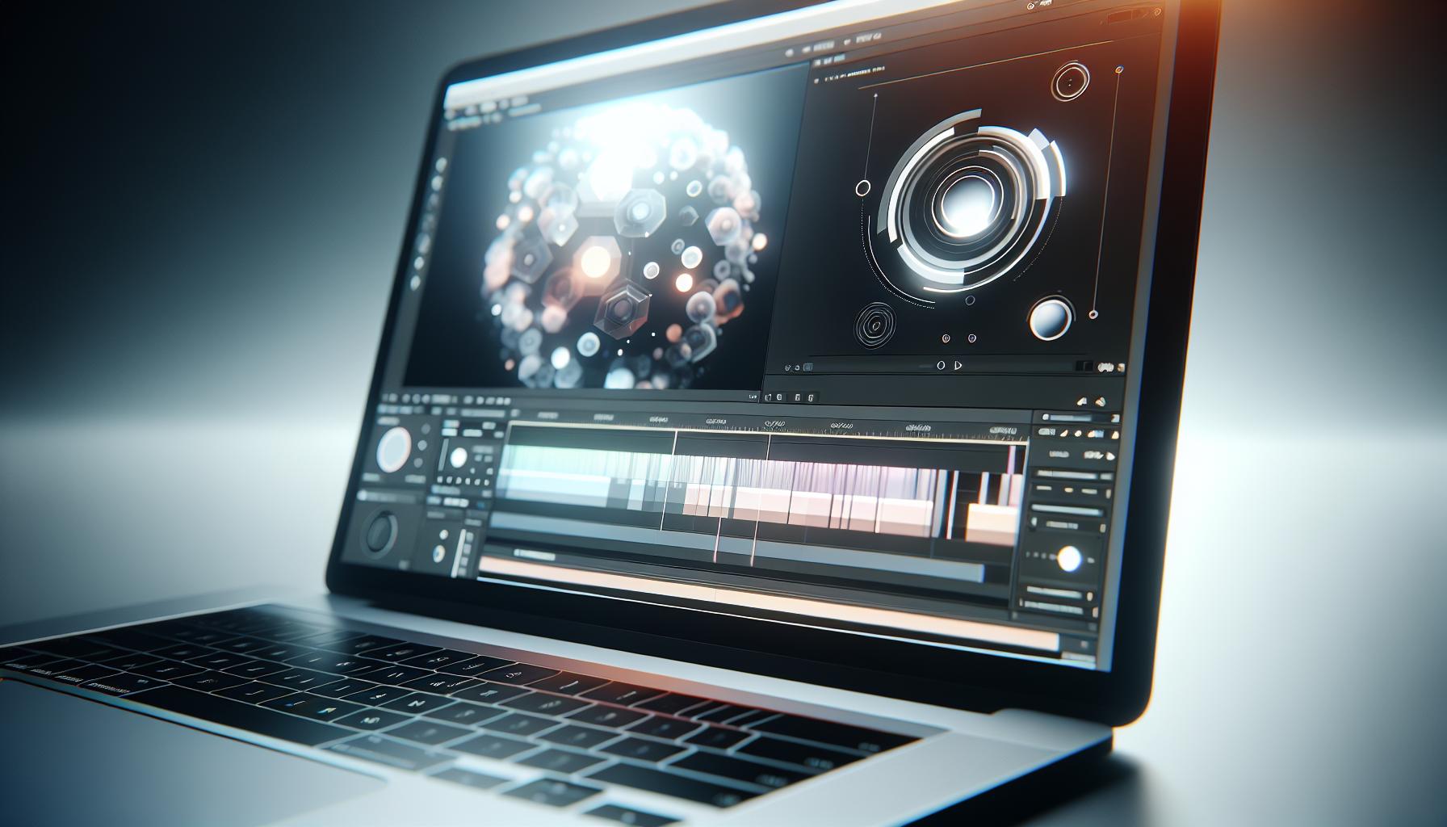Click the speaker icon at the transport bar's right end
The image size is (1447, 827).
pos(1108,365)
